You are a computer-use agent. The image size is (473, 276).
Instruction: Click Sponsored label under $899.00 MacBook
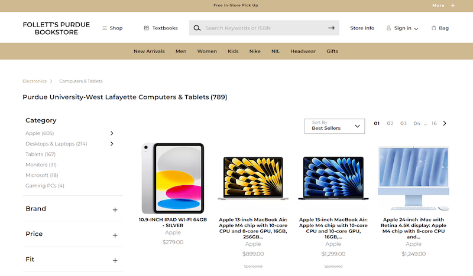[x=253, y=267]
